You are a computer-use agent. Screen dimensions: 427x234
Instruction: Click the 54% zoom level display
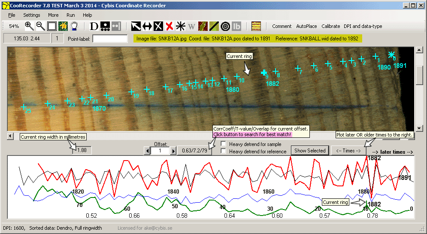[x=14, y=26]
